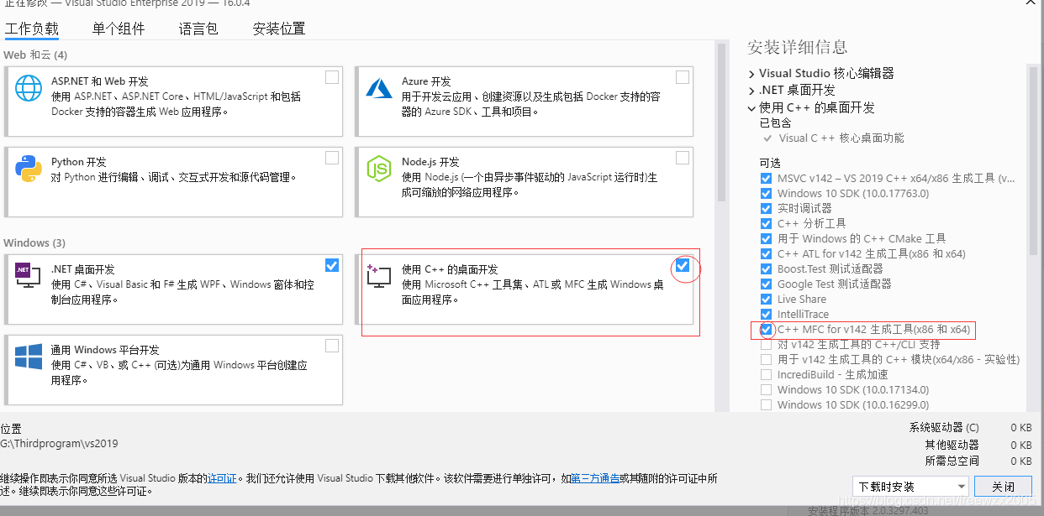Uncheck the .NET 桌面开发 workload checkbox

point(332,265)
